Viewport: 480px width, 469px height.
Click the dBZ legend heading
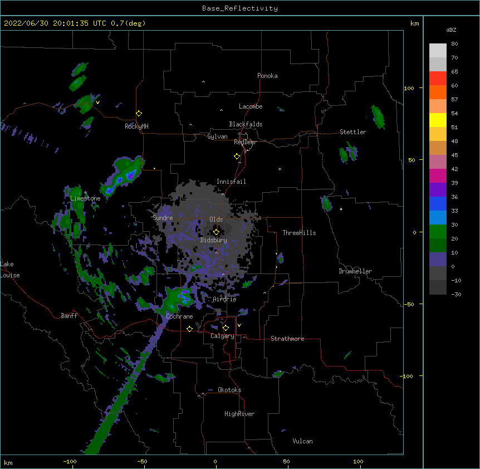tap(451, 30)
